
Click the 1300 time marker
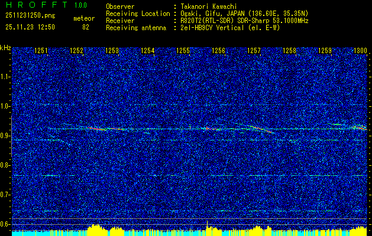360,51
